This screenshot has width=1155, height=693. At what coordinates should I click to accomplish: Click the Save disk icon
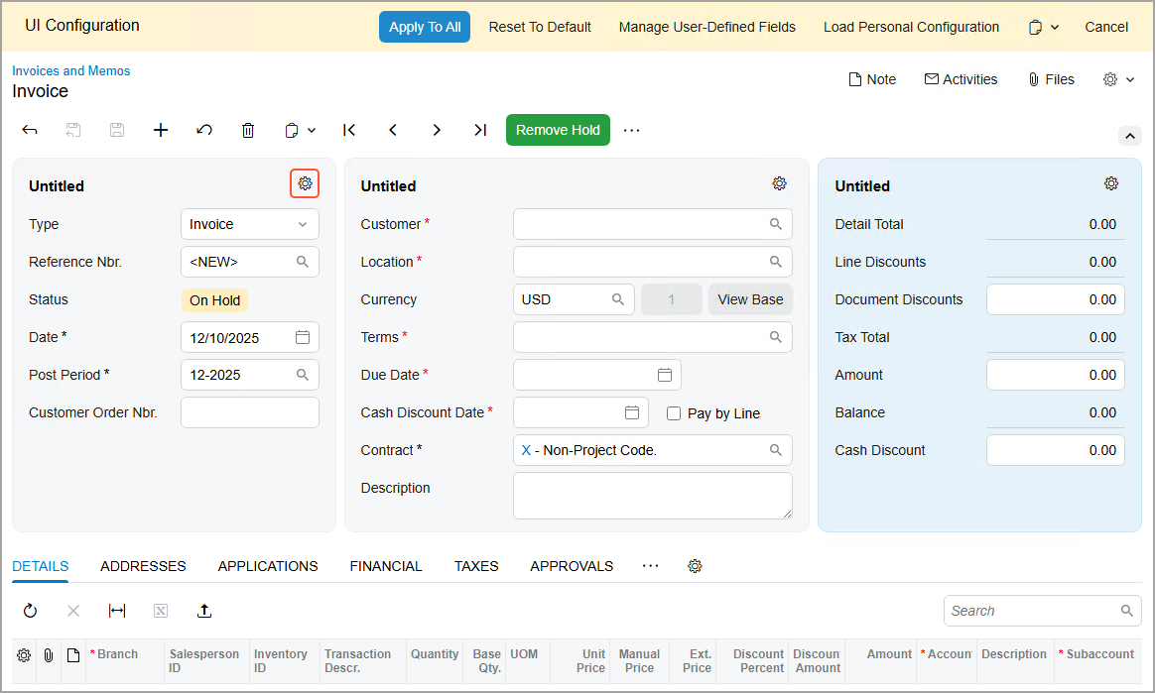click(x=117, y=130)
